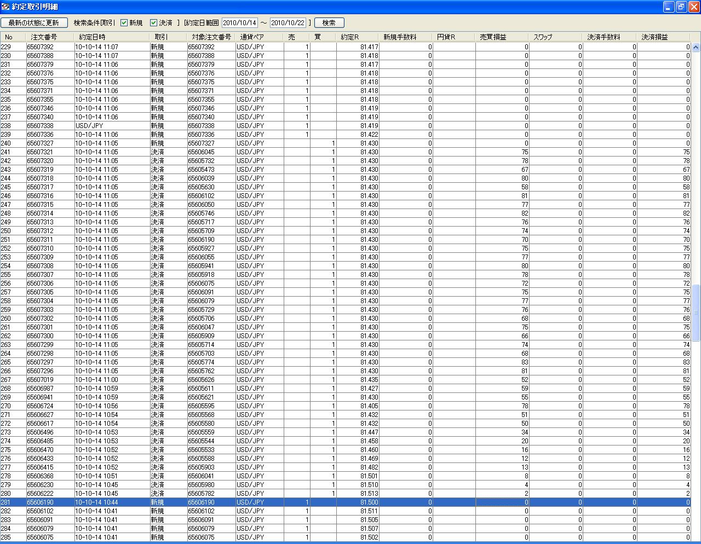Click target order 65606045 in row 241
Screen dimensions: 701x544
pyautogui.click(x=211, y=152)
